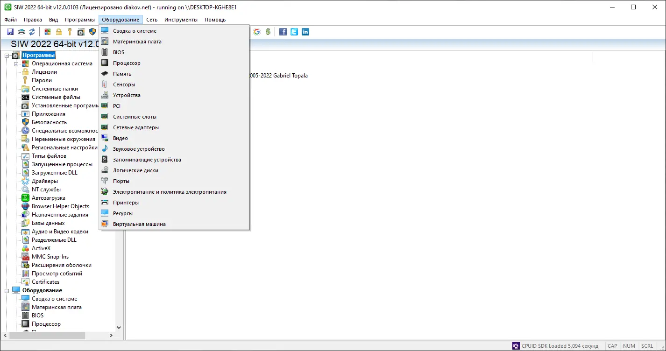Image resolution: width=666 pixels, height=351 pixels.
Task: Click the Print icon in the toolbar
Action: (x=21, y=32)
